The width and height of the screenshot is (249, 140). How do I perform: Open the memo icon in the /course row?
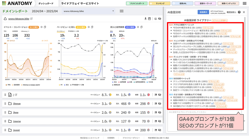[155, 121]
